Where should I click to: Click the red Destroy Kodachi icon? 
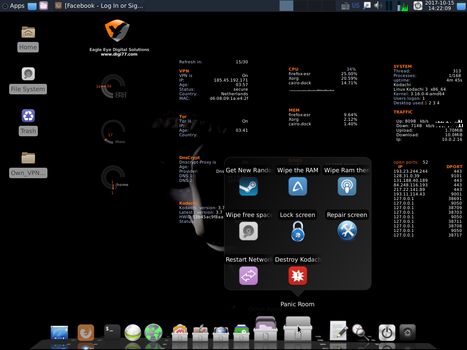297,276
